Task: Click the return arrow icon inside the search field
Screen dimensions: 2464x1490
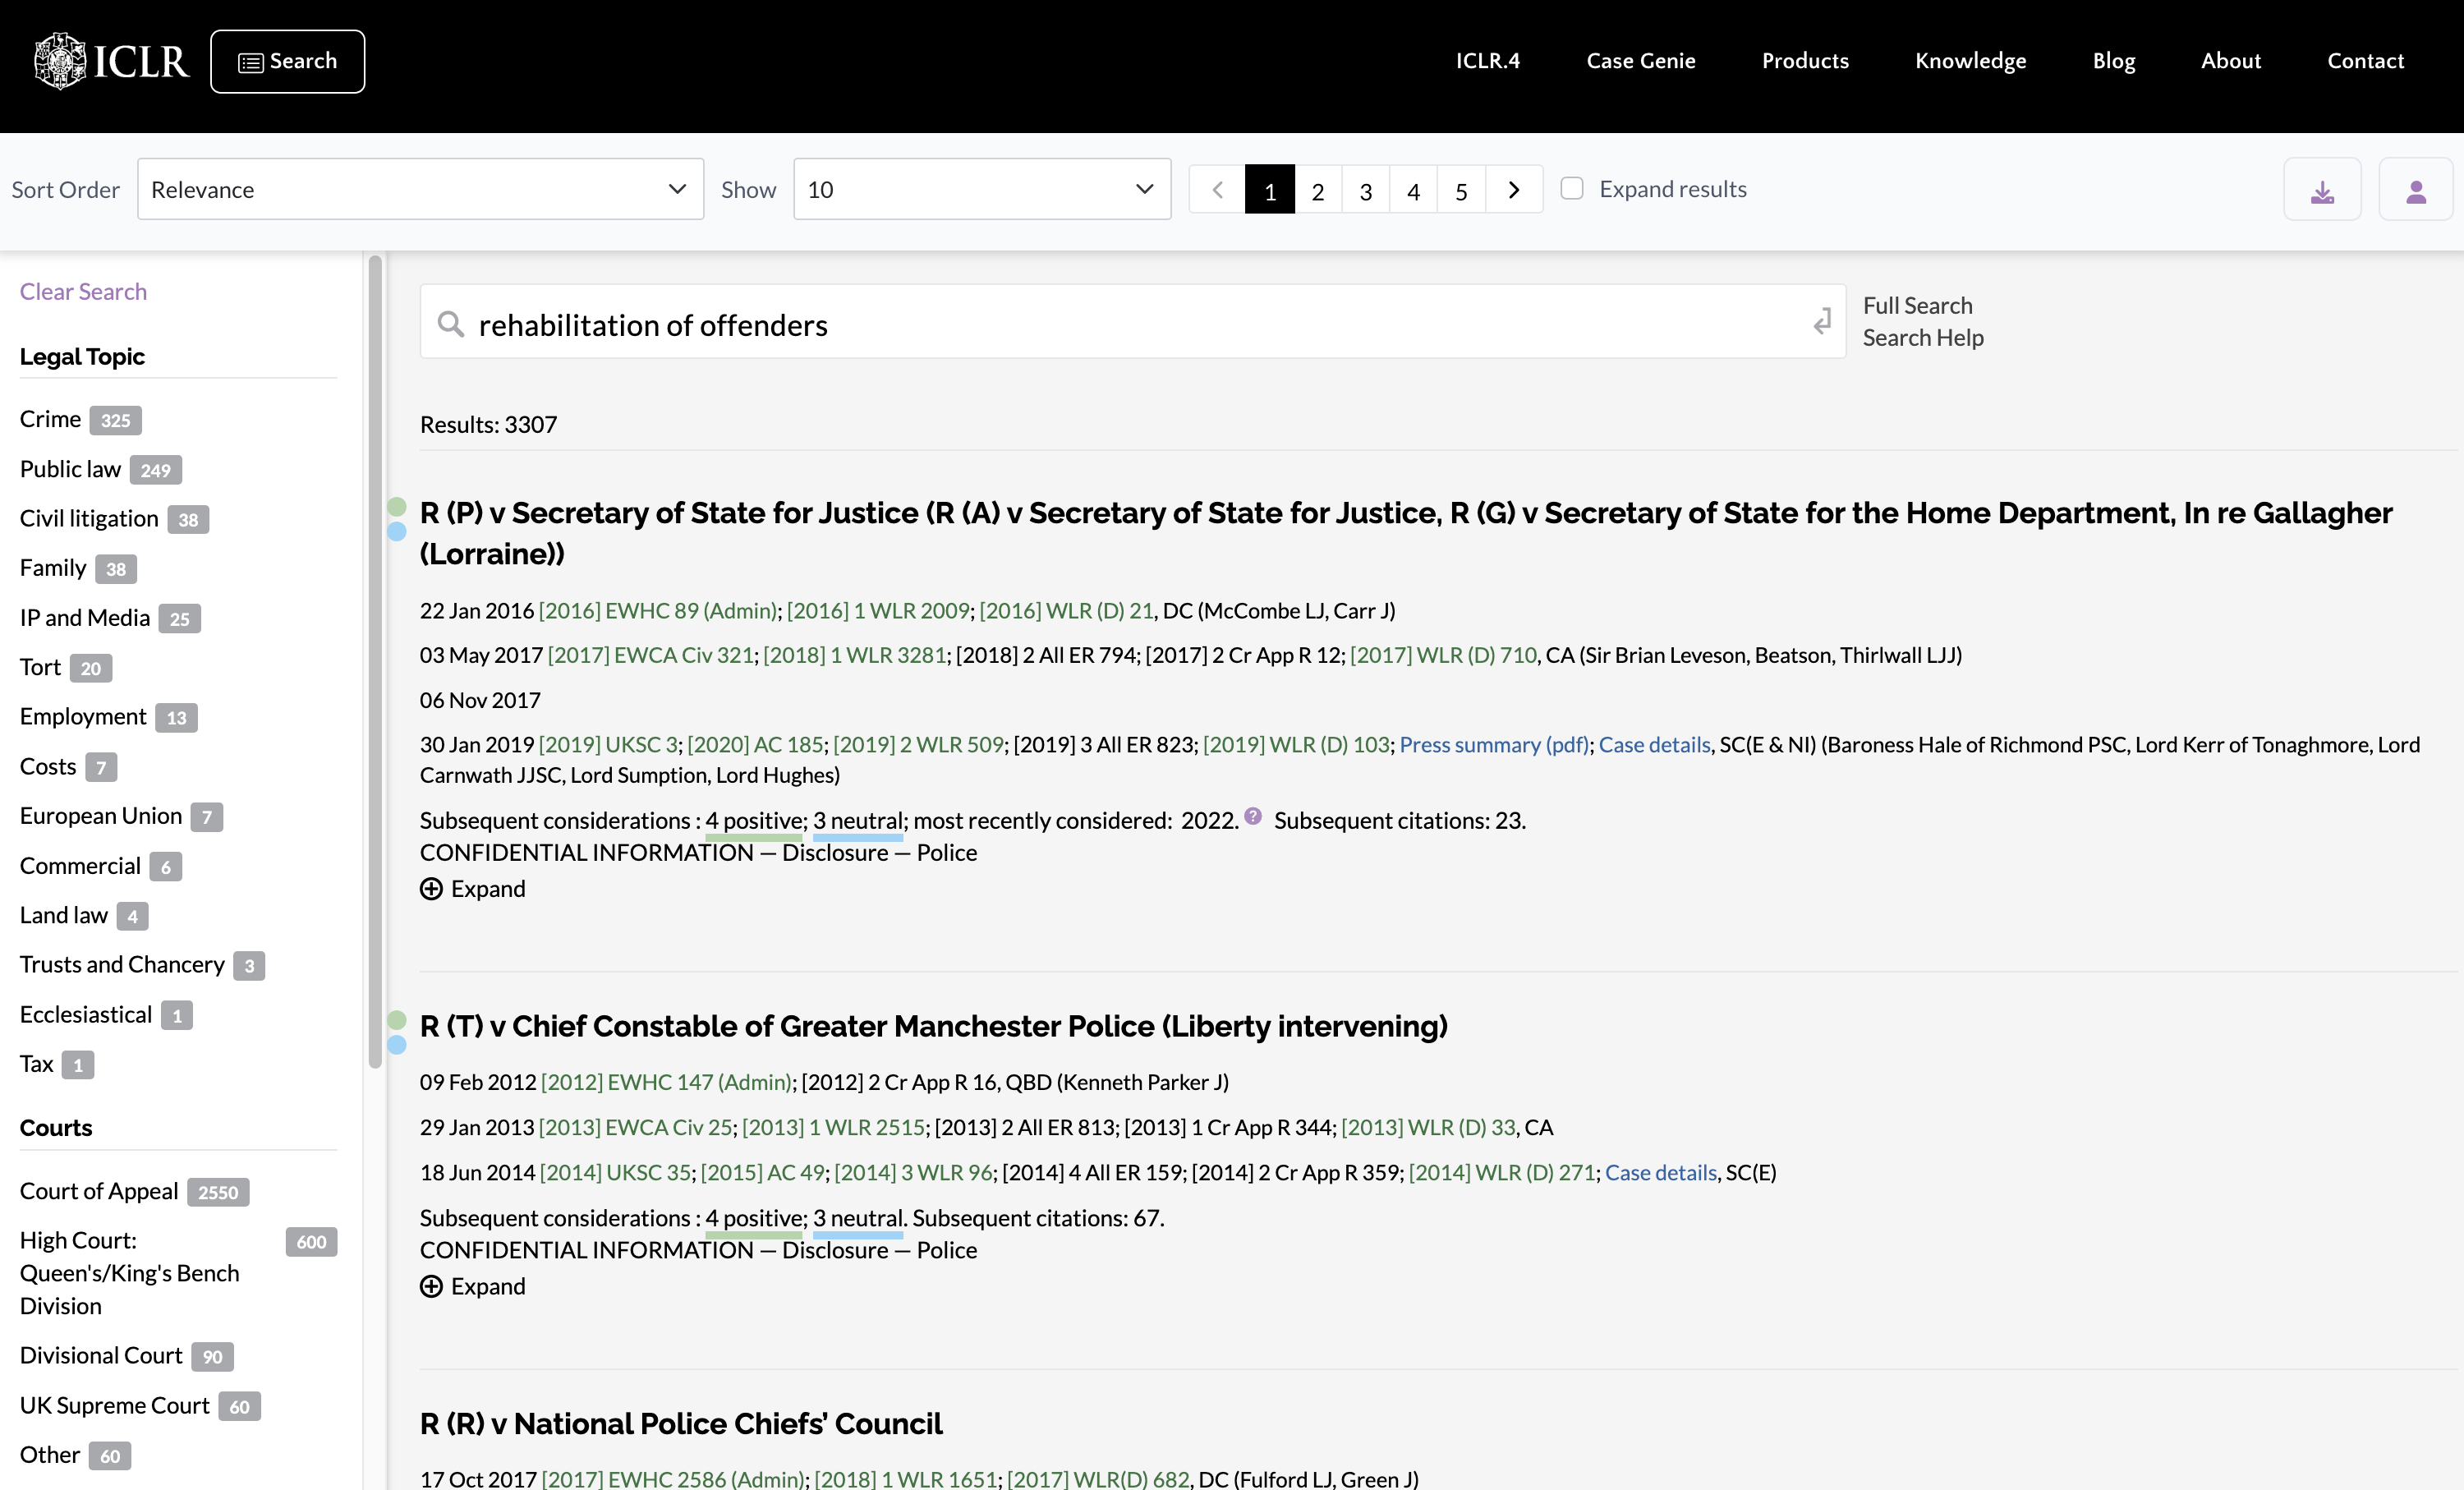Action: click(1822, 321)
